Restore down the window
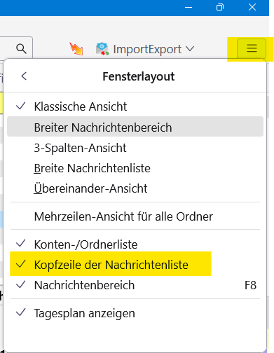Screen dimensions: 274x353 click(220, 7)
